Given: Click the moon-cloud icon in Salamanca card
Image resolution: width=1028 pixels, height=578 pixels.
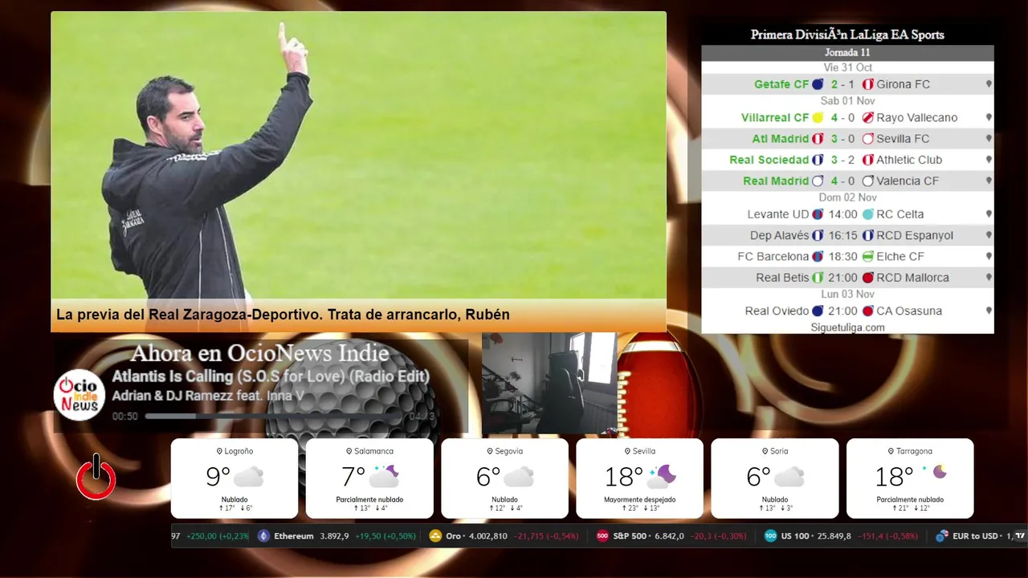Looking at the screenshot, I should click(384, 476).
